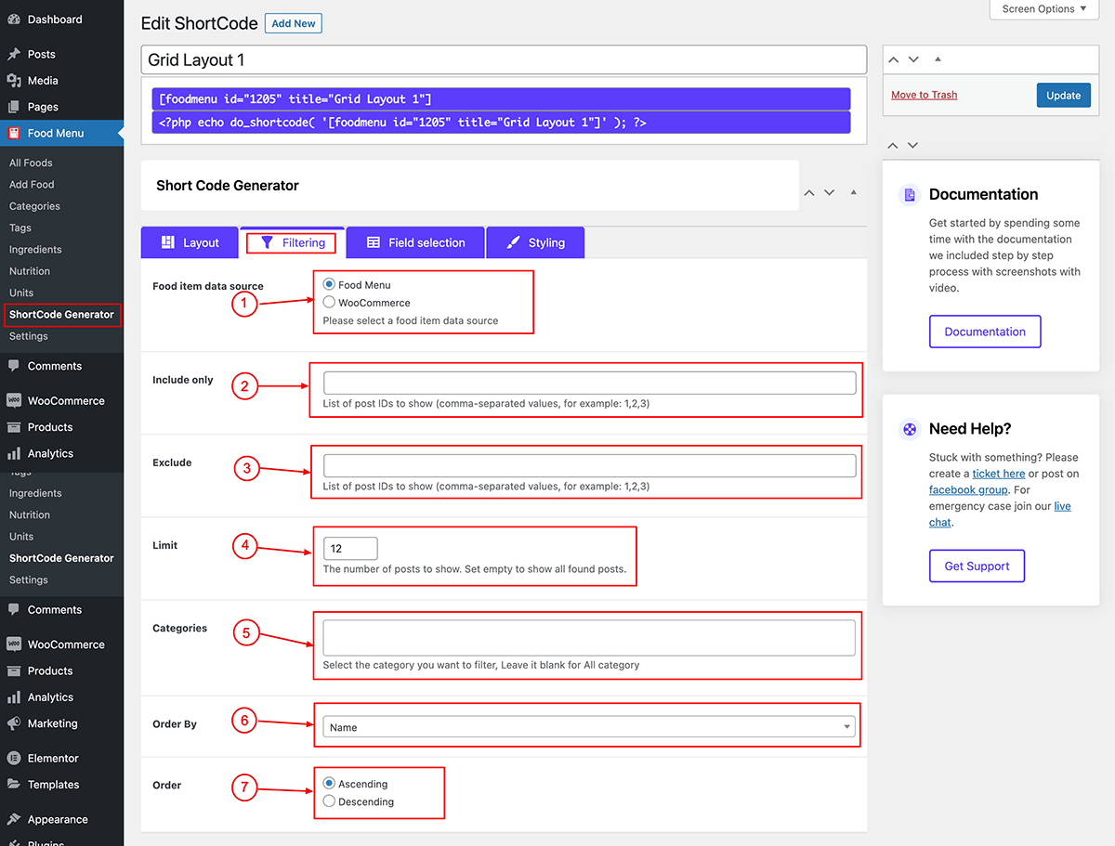Switch to the Styling tab
Viewport: 1115px width, 846px height.
[x=535, y=242]
